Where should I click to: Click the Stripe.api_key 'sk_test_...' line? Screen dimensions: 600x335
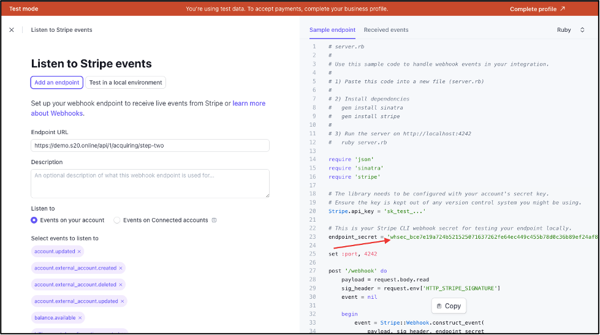click(377, 211)
